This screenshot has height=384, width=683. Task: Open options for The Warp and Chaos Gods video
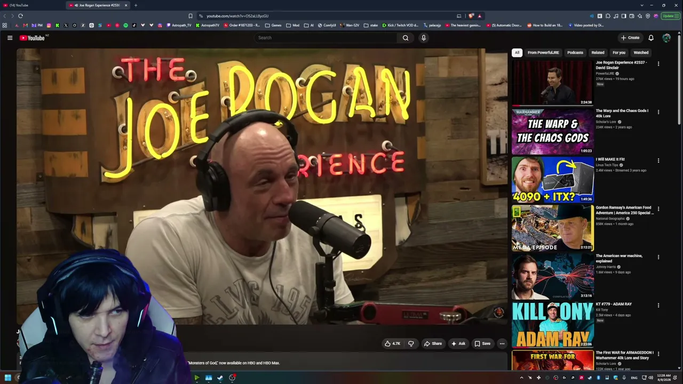658,112
